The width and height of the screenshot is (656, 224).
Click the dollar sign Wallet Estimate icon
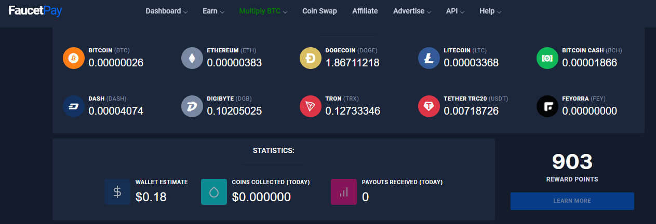pyautogui.click(x=117, y=192)
